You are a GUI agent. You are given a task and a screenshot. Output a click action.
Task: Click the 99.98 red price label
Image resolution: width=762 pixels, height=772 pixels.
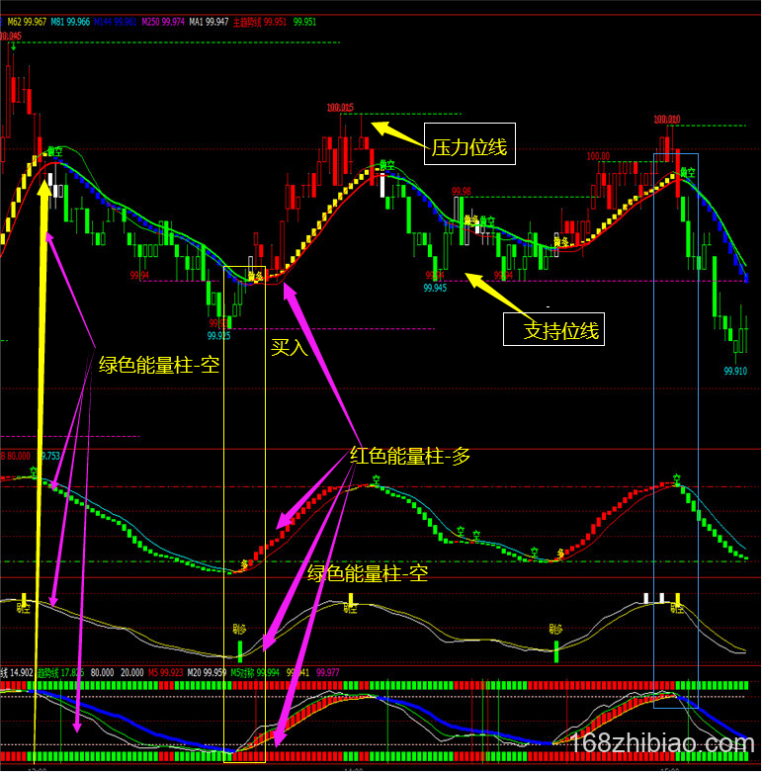point(461,191)
